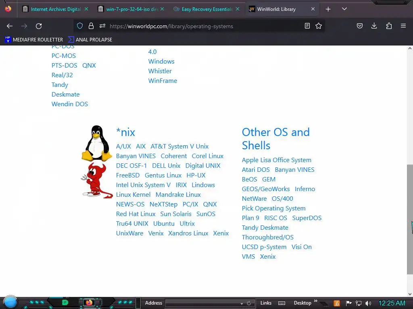This screenshot has width=413, height=309.
Task: Click the Firefox logo at top left
Action: point(8,9)
